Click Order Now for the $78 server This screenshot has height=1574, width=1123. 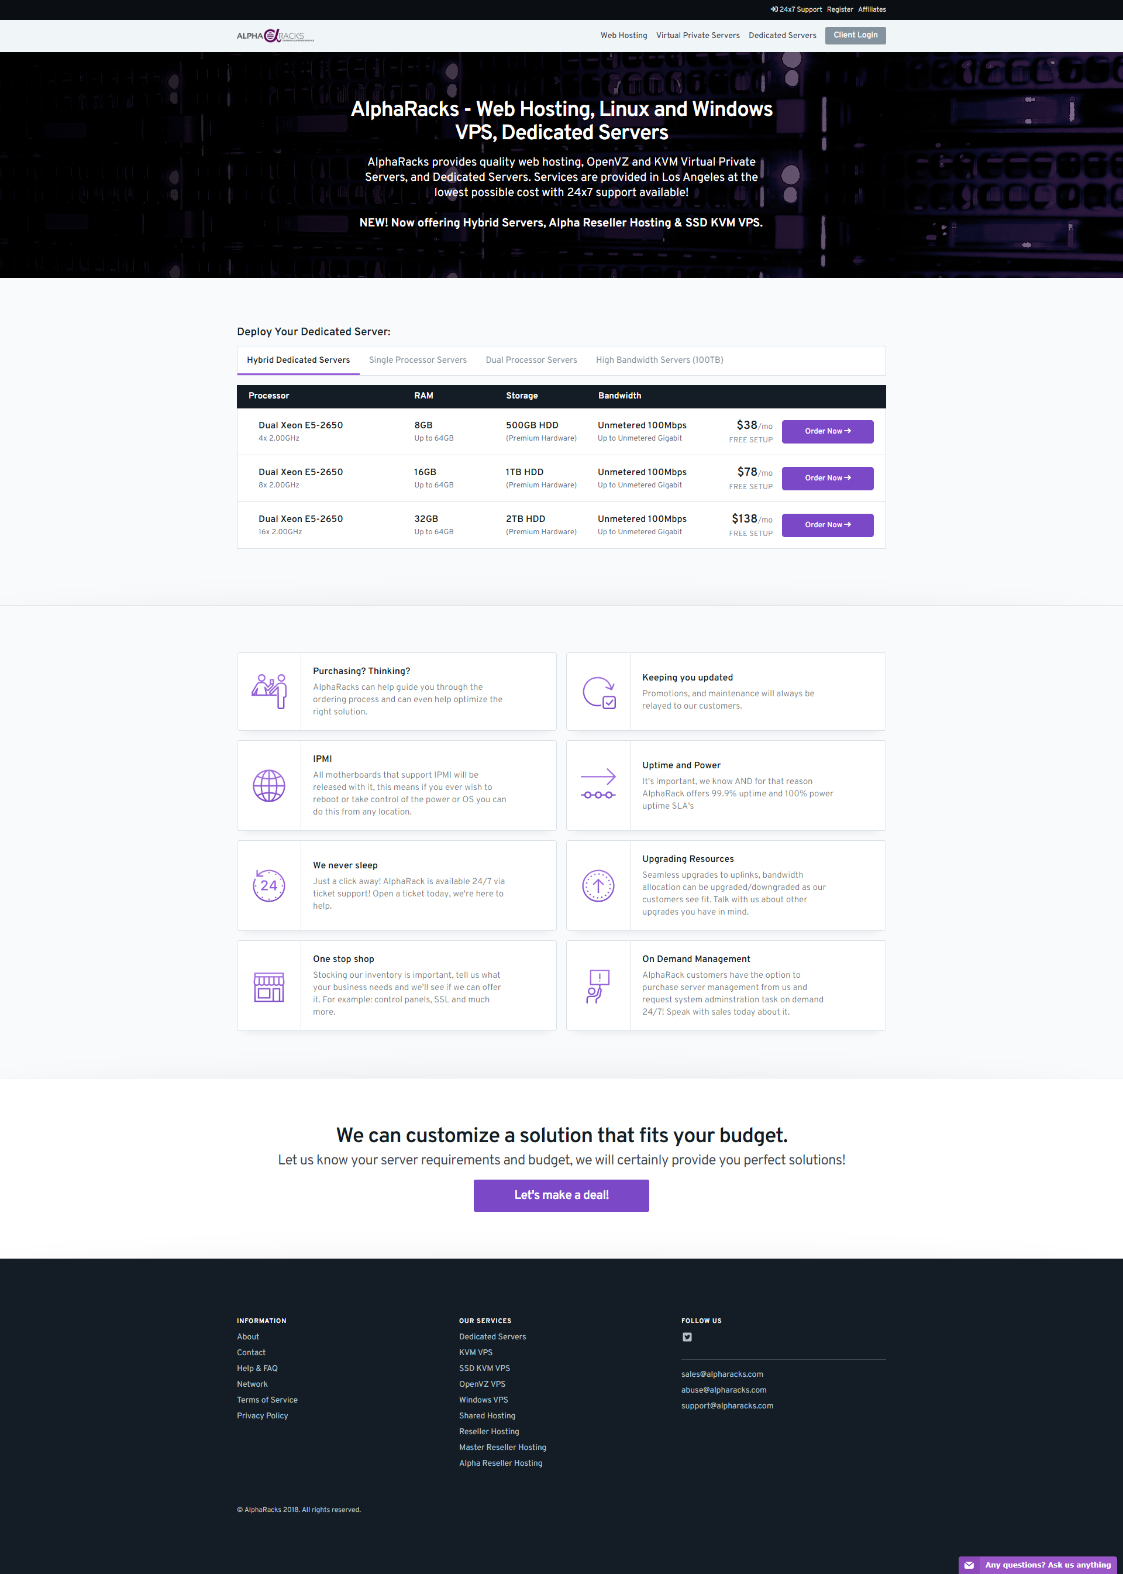click(827, 478)
